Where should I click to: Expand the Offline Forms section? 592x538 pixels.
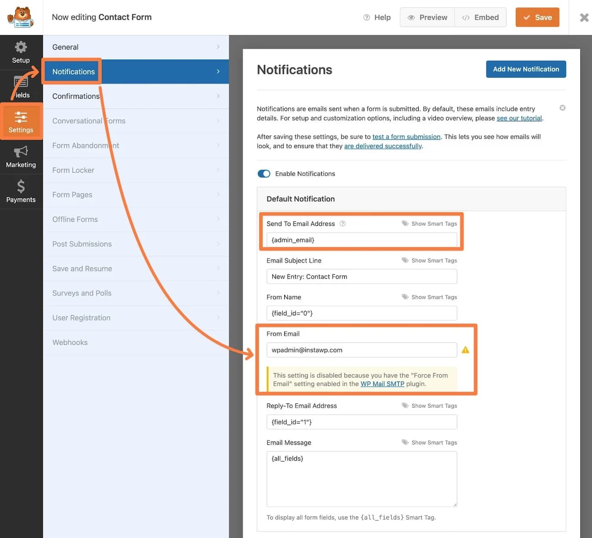[x=135, y=219]
